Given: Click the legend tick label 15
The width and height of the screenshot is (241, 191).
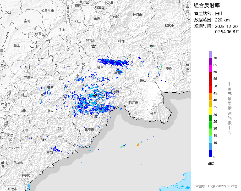Looking at the screenshot, I should tap(215, 136).
